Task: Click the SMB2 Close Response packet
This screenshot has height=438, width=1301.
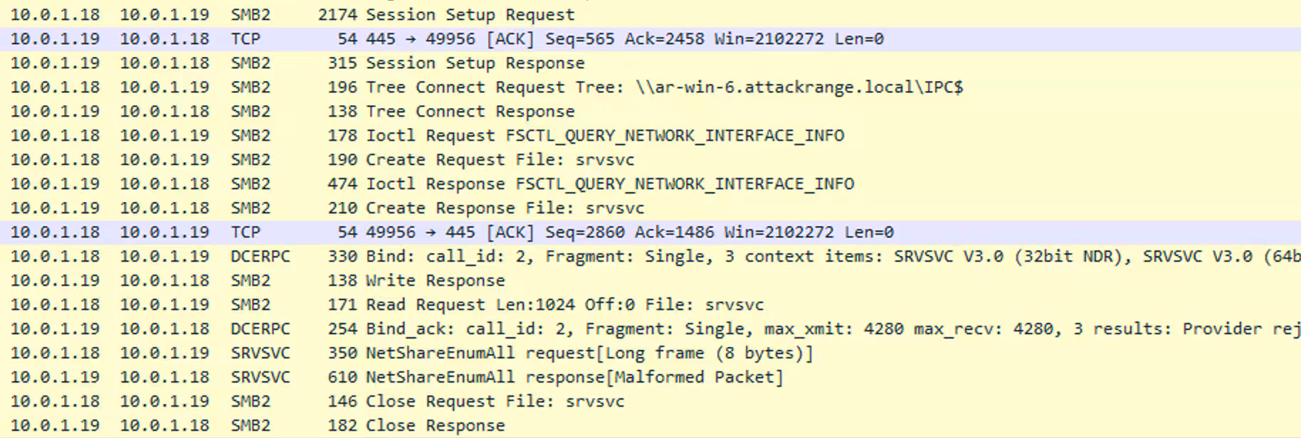Action: click(x=435, y=426)
